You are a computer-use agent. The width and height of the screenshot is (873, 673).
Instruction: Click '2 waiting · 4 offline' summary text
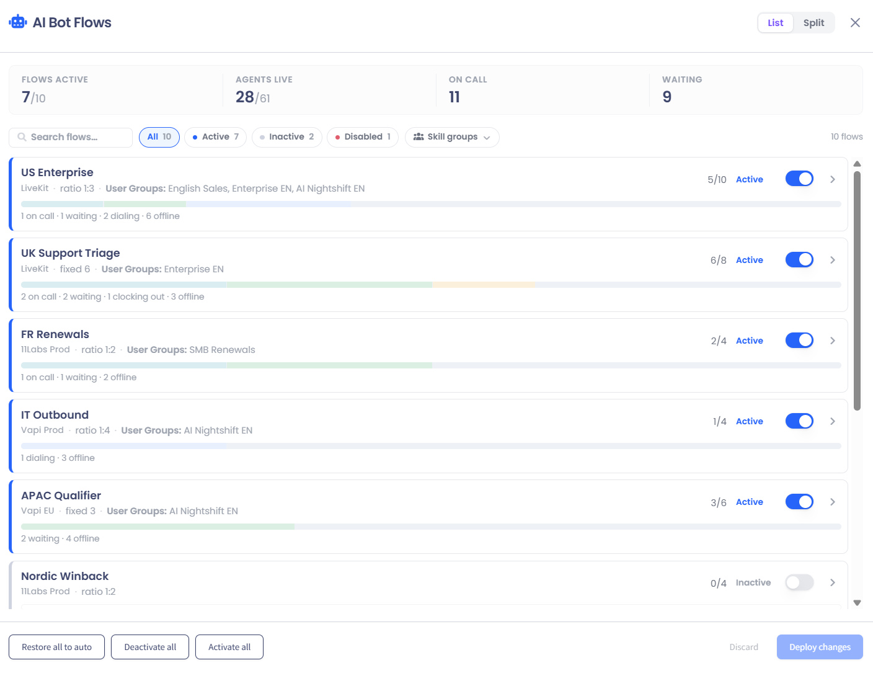coord(60,538)
